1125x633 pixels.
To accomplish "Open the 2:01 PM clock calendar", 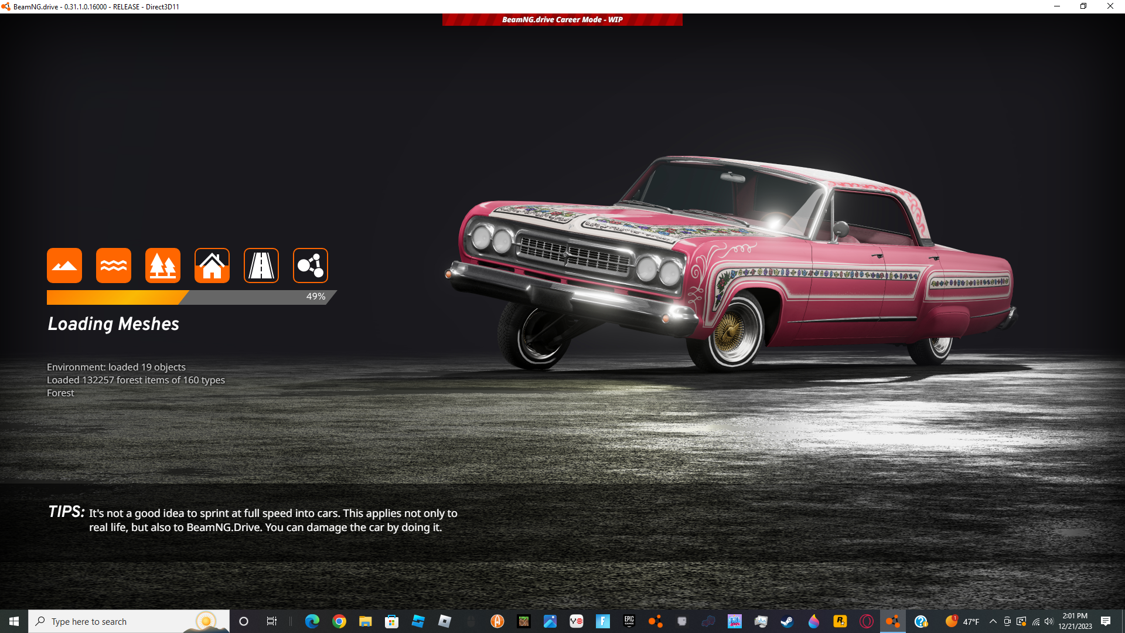I will pyautogui.click(x=1075, y=621).
